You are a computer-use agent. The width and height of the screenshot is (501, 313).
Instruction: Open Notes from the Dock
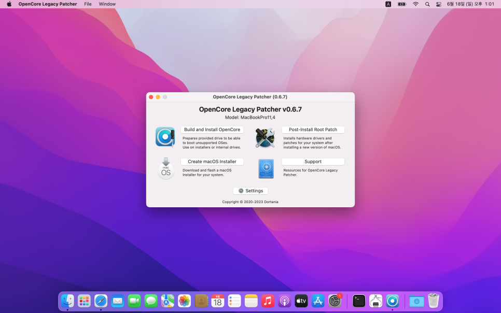click(x=251, y=301)
